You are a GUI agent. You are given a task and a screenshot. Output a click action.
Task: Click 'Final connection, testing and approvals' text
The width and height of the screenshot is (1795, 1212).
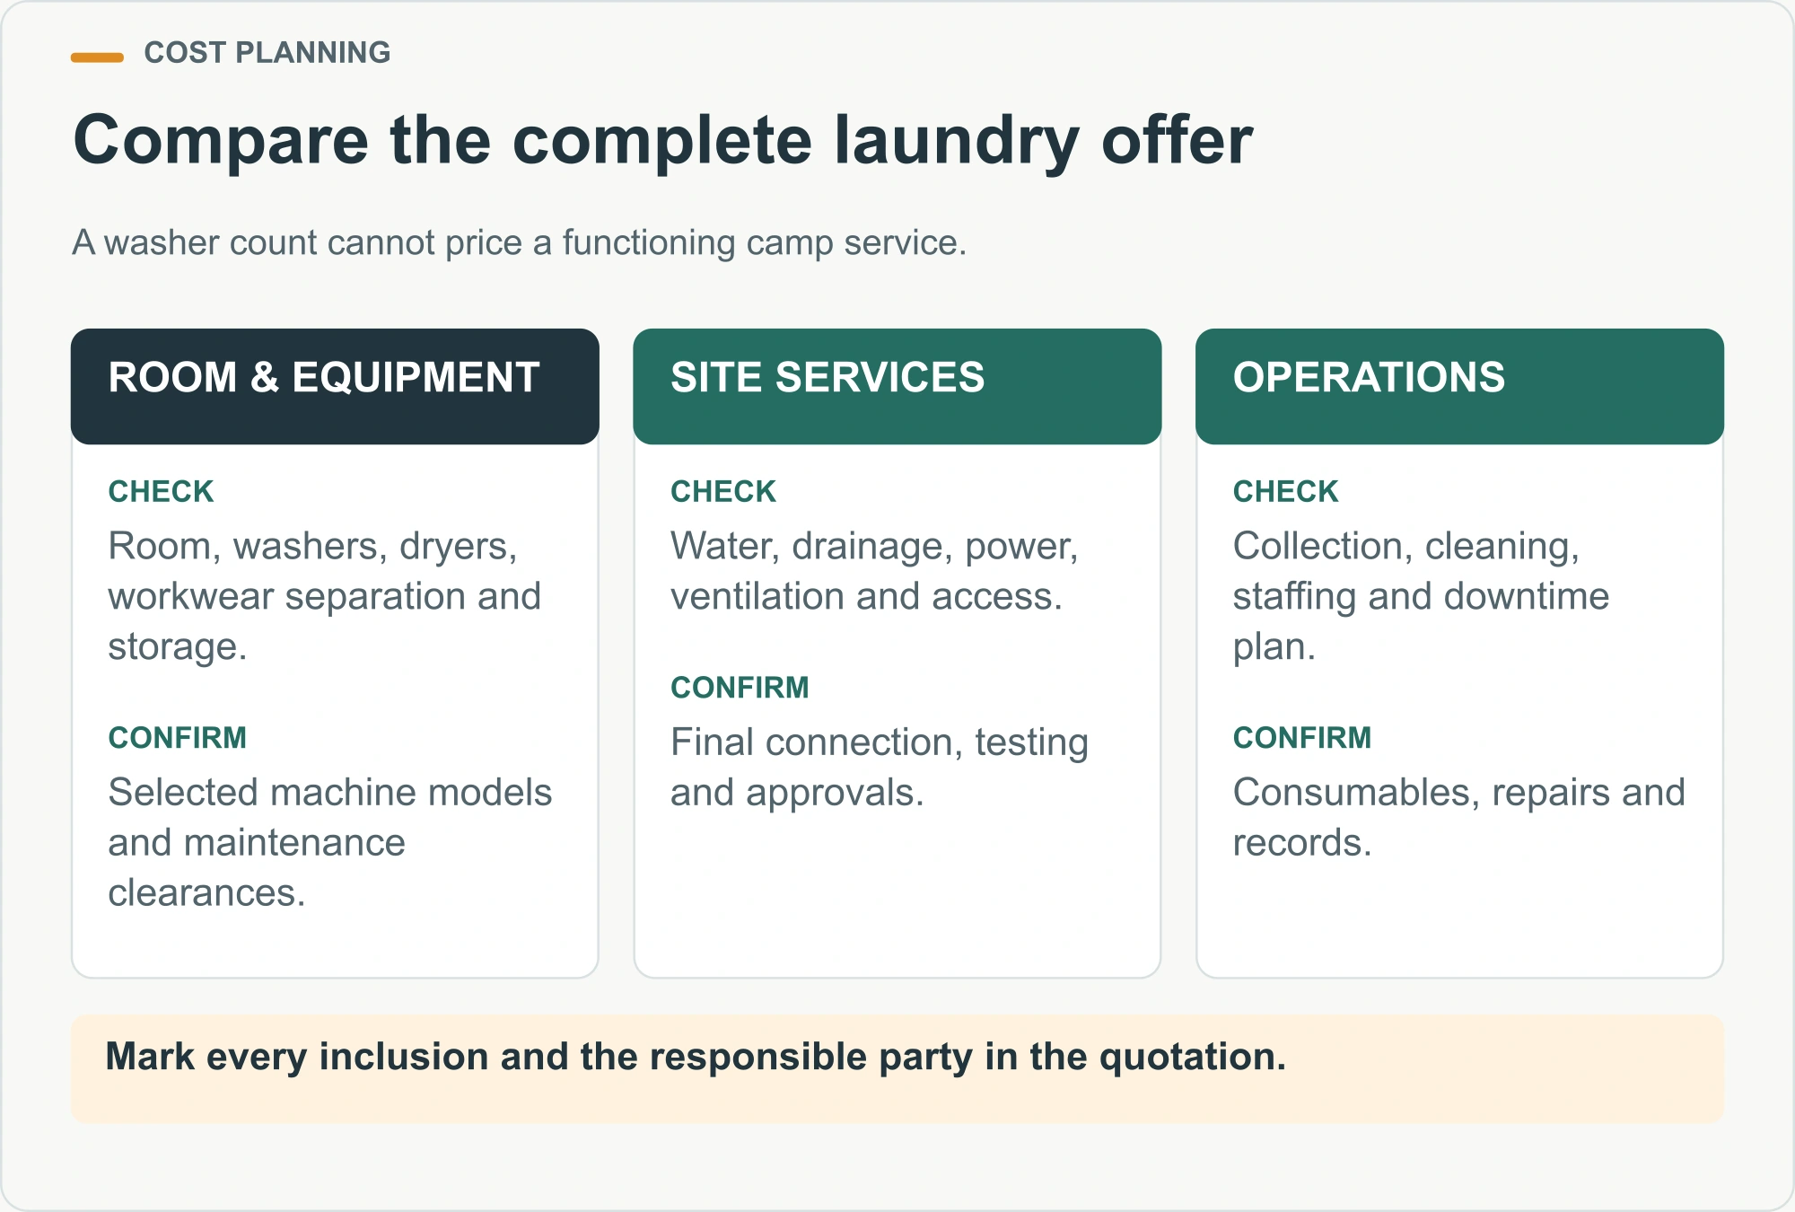(x=880, y=768)
